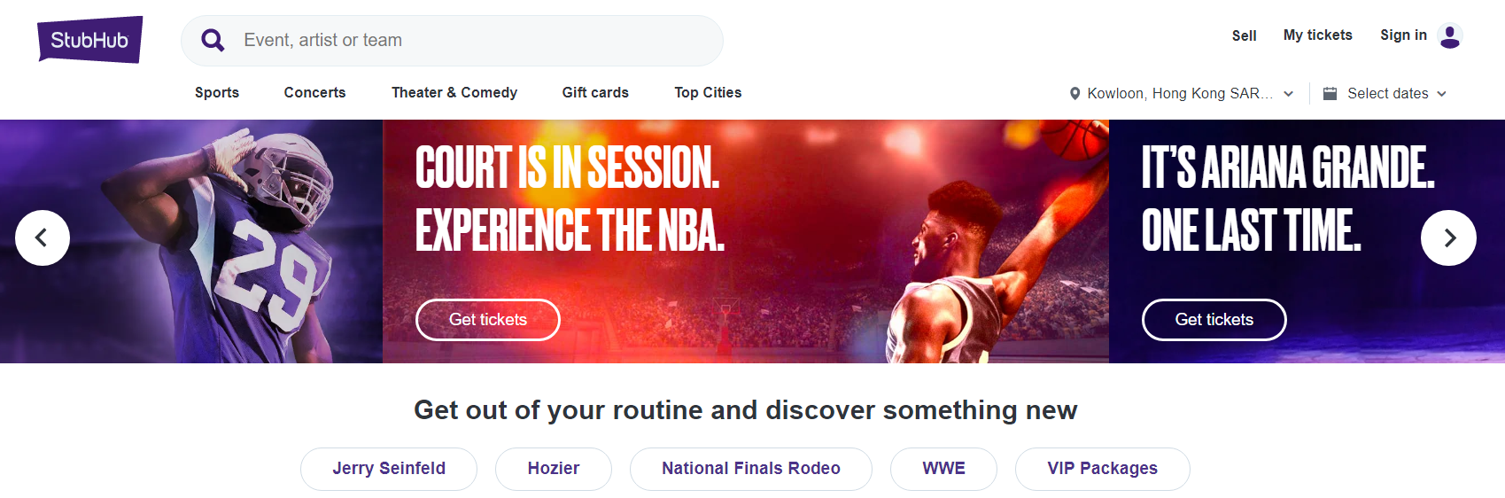1505x498 pixels.
Task: Advance to next carousel slide
Action: 1448,237
